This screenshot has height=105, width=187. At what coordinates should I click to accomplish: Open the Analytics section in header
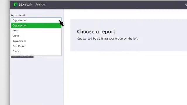click(40, 5)
